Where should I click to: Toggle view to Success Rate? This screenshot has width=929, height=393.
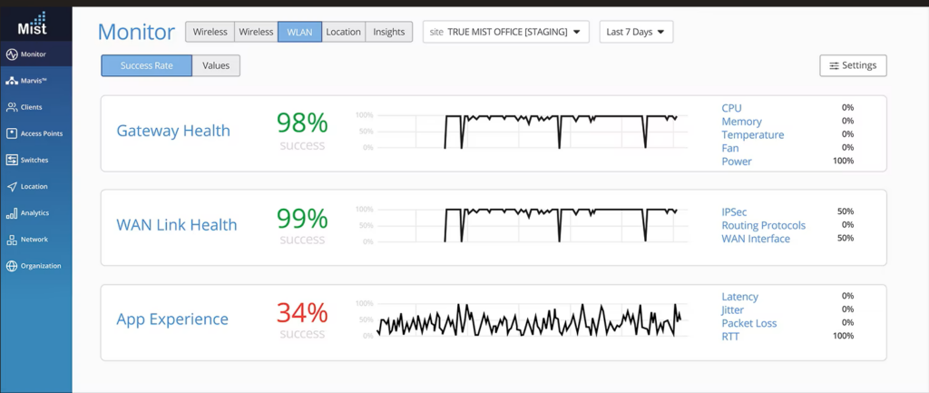(x=146, y=65)
